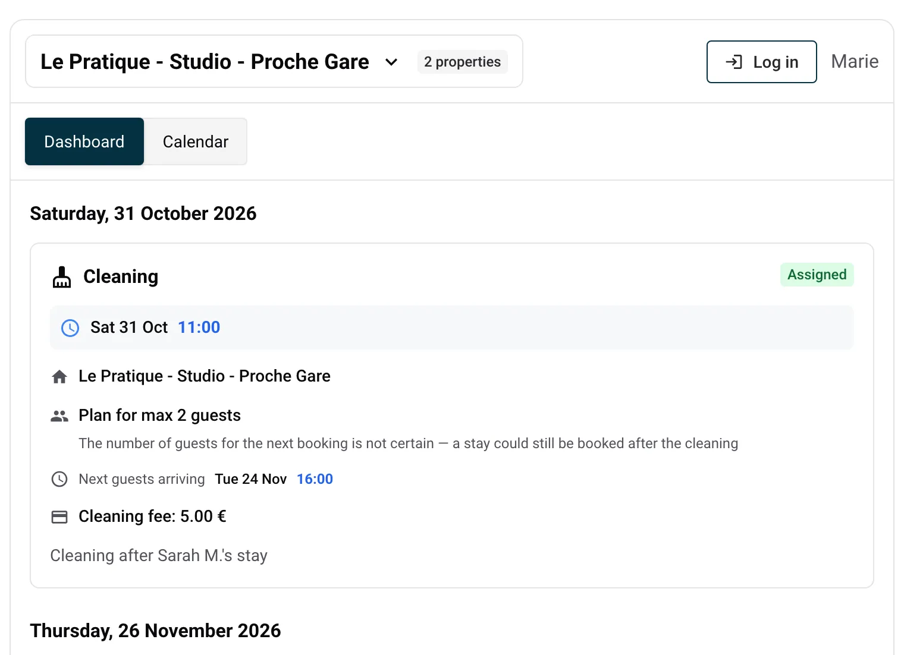Image resolution: width=904 pixels, height=655 pixels.
Task: Click the Thursday, 26 November 2026 heading
Action: pyautogui.click(x=155, y=631)
